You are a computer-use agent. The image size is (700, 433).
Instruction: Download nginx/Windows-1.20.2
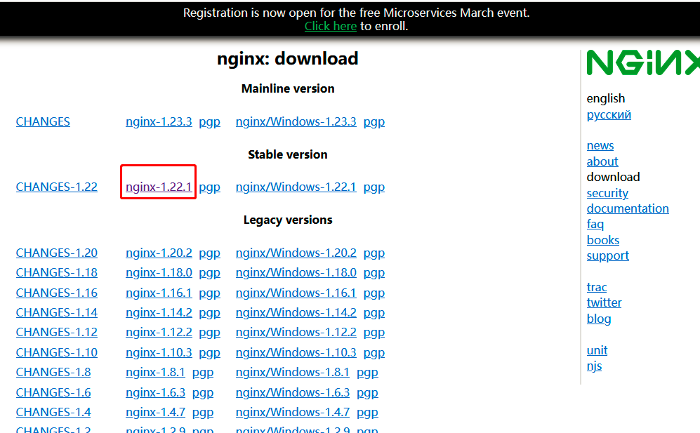296,253
